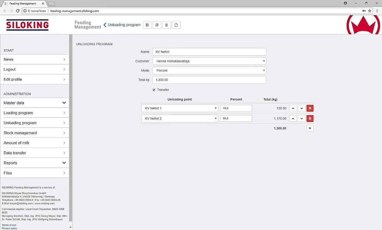Delete the KV hiehot 2 row
This screenshot has height=230, width=382.
click(310, 118)
